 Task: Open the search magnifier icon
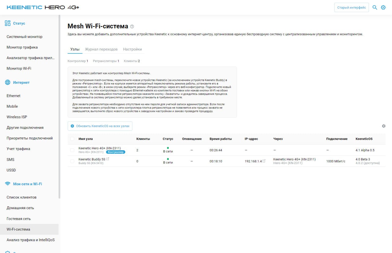pos(375,7)
